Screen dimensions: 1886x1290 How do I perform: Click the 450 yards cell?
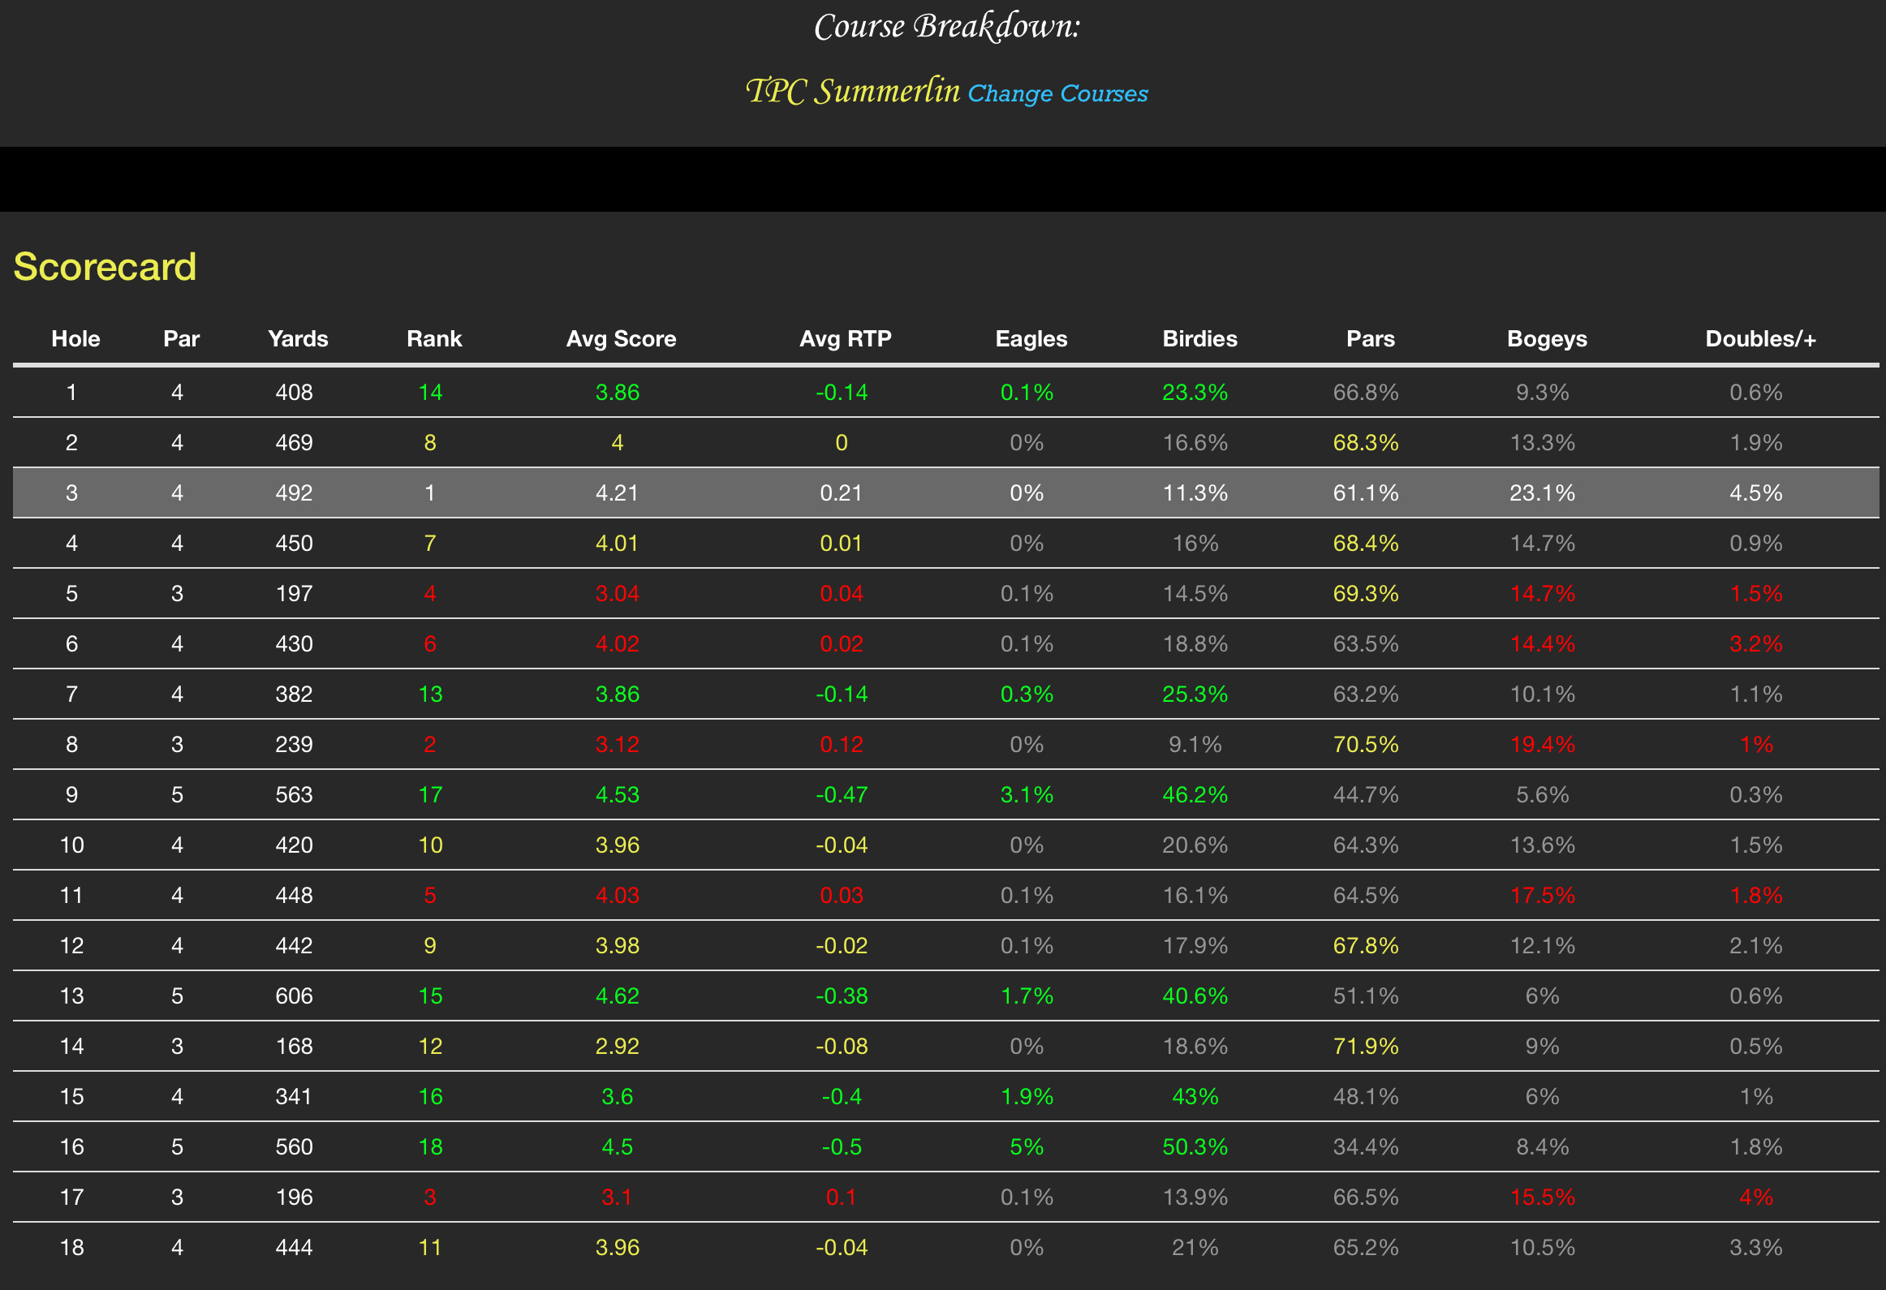pos(294,543)
